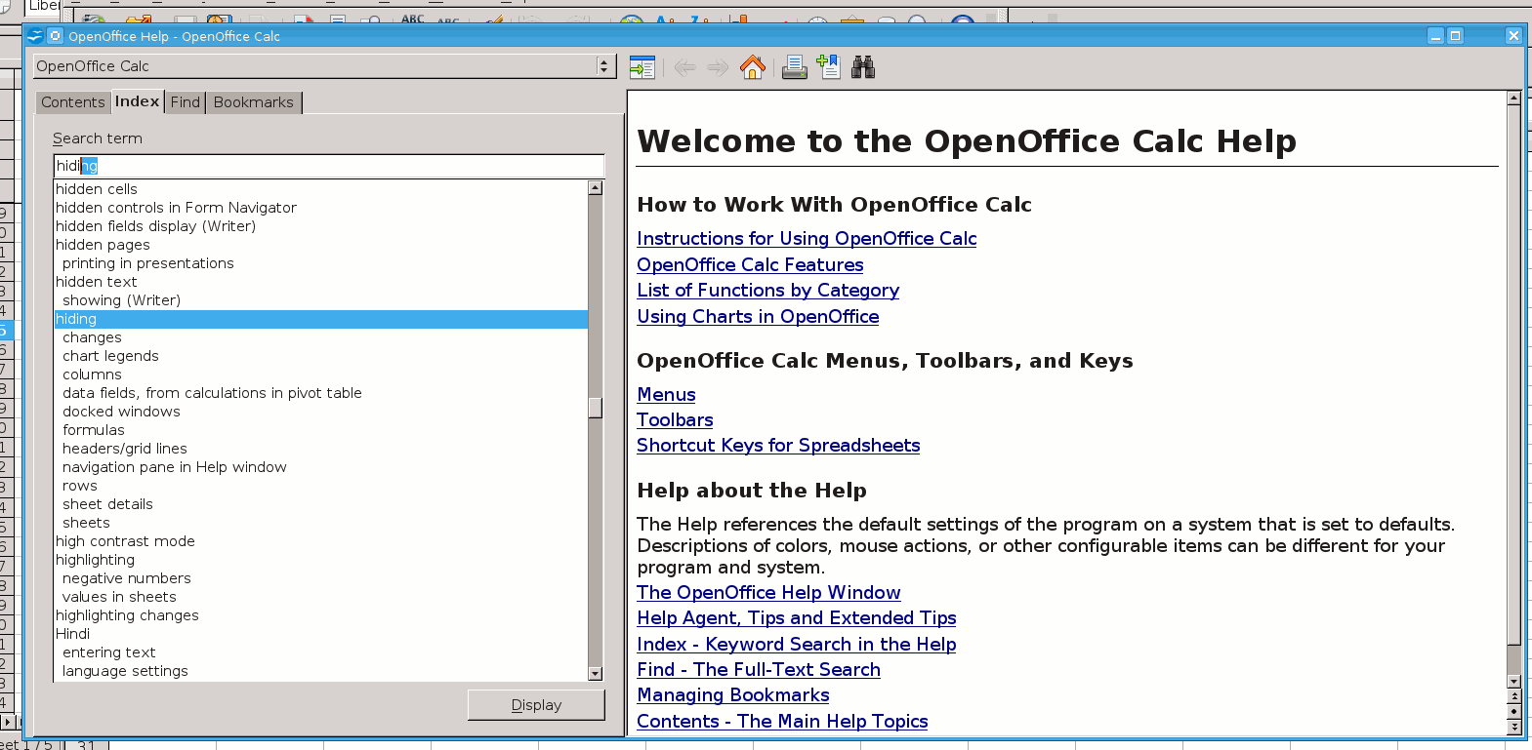Screen dimensions: 1532x750
Task: Toggle the navigation pane icon
Action: click(x=642, y=67)
